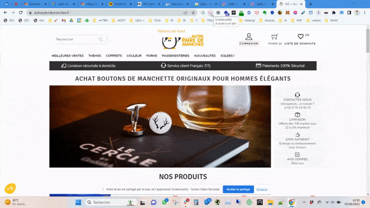Screen dimensions: 370x208
Task: Click the Masquer link in sharing bar
Action: tap(262, 190)
